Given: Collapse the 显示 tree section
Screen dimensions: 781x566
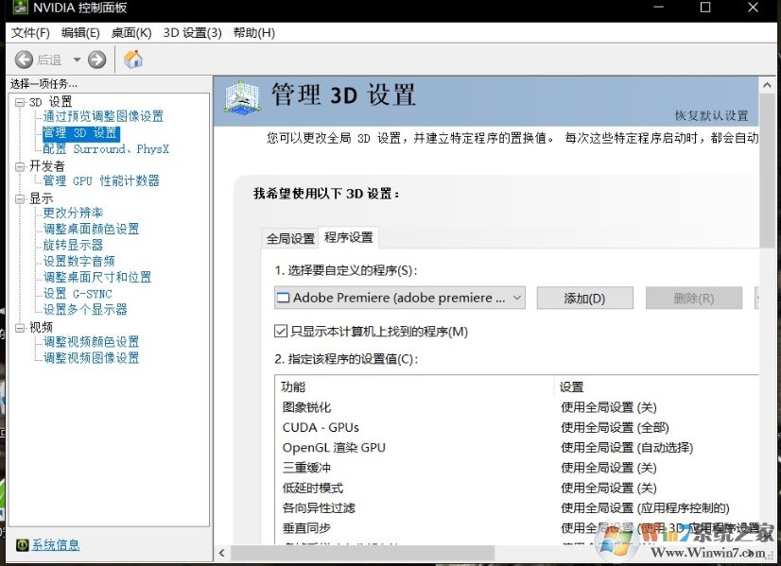Looking at the screenshot, I should point(19,197).
